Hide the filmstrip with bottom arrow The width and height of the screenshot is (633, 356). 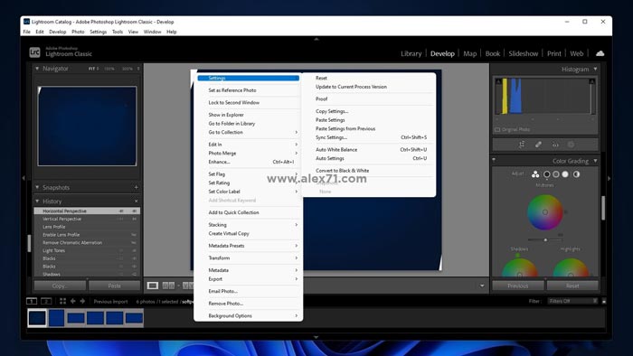[x=316, y=337]
